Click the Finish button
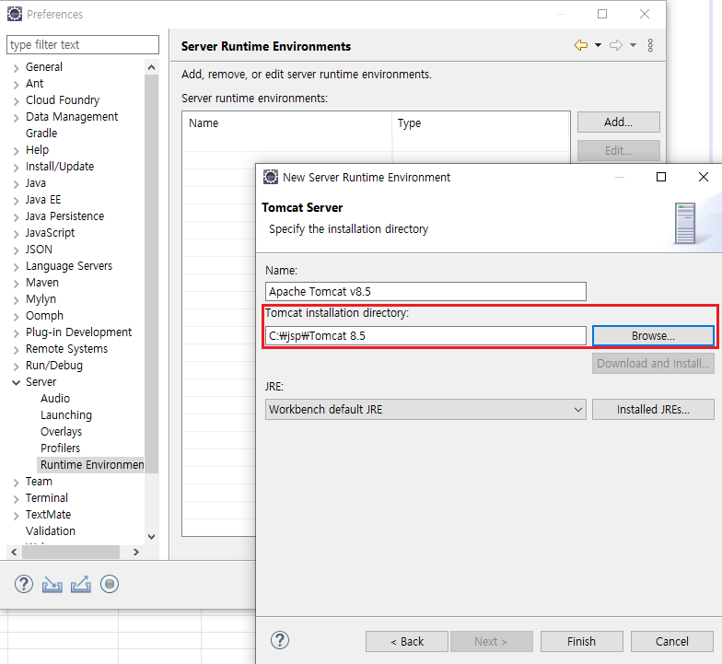This screenshot has height=664, width=722. [x=582, y=641]
